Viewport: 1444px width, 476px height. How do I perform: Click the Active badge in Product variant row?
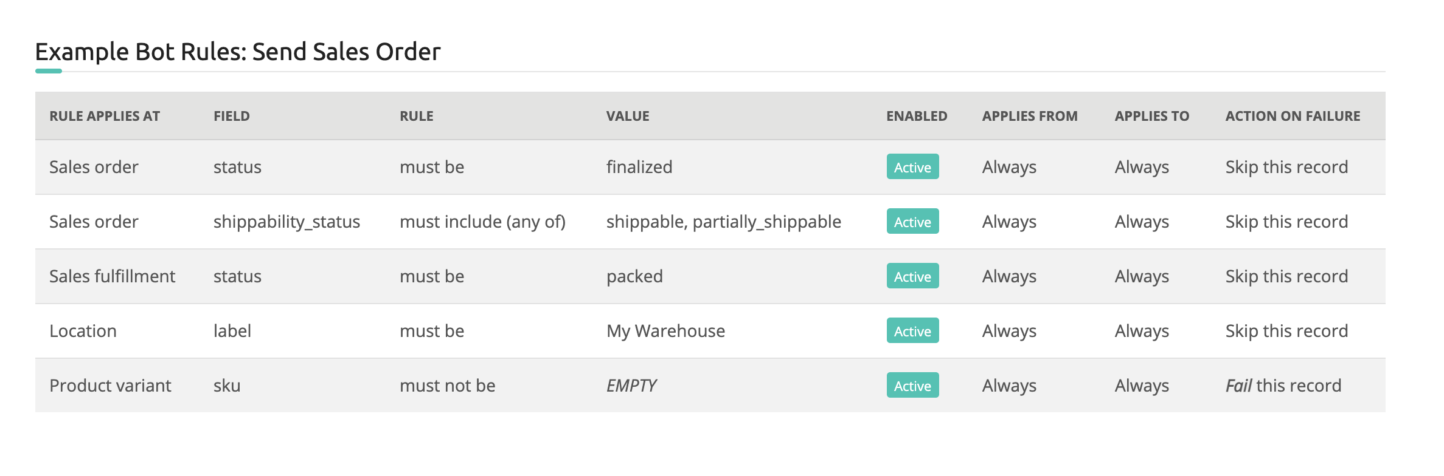(912, 386)
